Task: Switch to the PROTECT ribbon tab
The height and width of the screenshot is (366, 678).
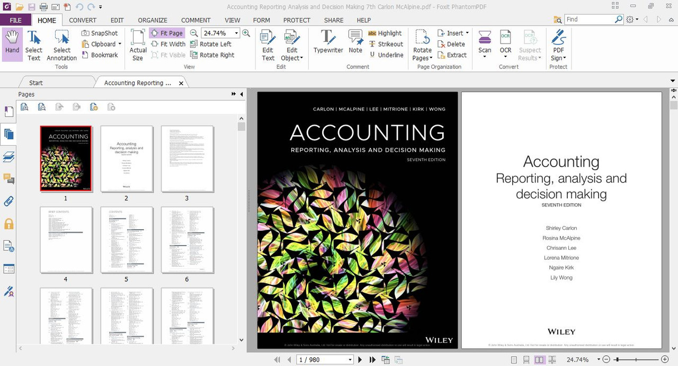Action: point(297,20)
